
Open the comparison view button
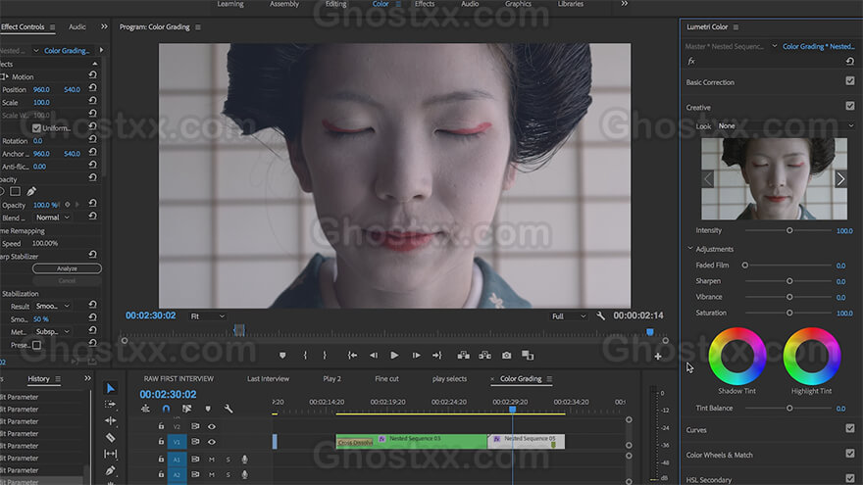click(528, 356)
